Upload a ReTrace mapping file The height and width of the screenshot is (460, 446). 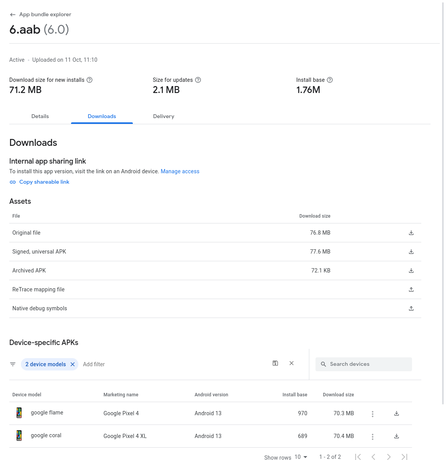pyautogui.click(x=411, y=289)
